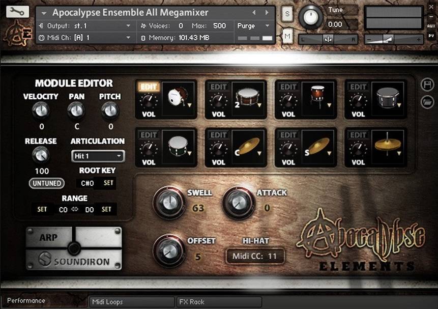Toggle the Solo S button
This screenshot has height=309, width=438.
click(x=287, y=14)
